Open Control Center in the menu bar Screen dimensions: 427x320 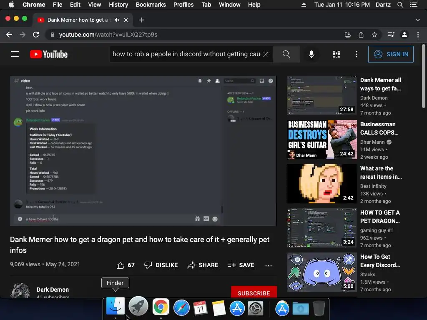(x=413, y=5)
